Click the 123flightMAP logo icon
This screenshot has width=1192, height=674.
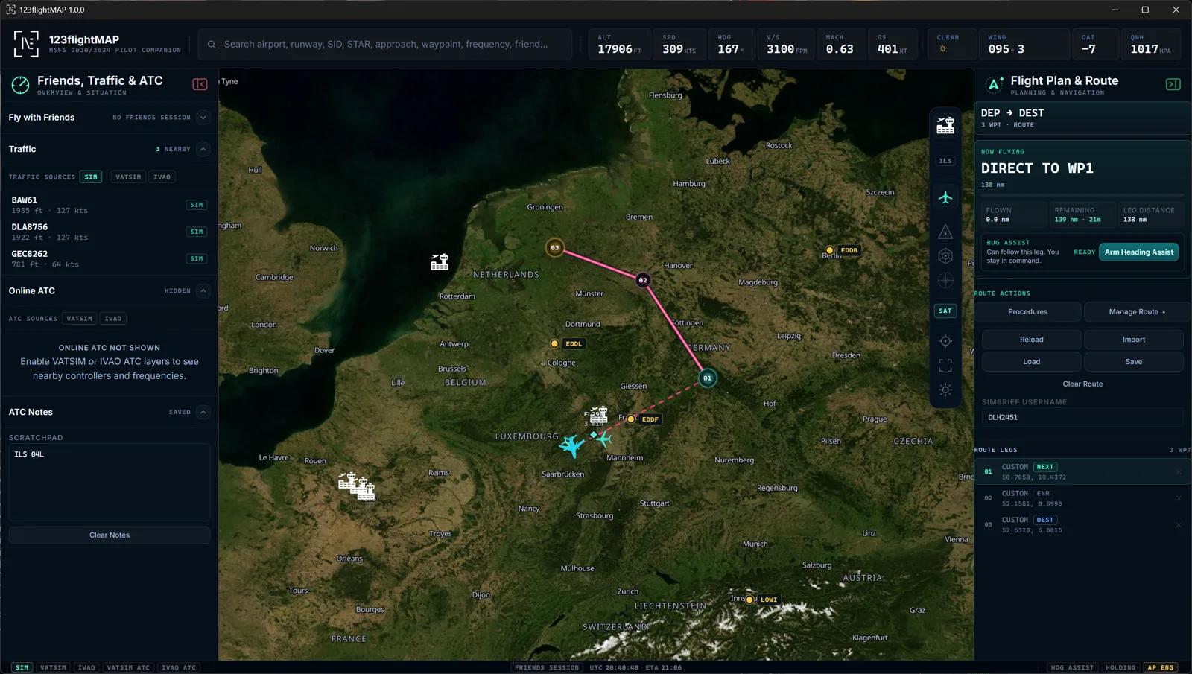[x=26, y=44]
